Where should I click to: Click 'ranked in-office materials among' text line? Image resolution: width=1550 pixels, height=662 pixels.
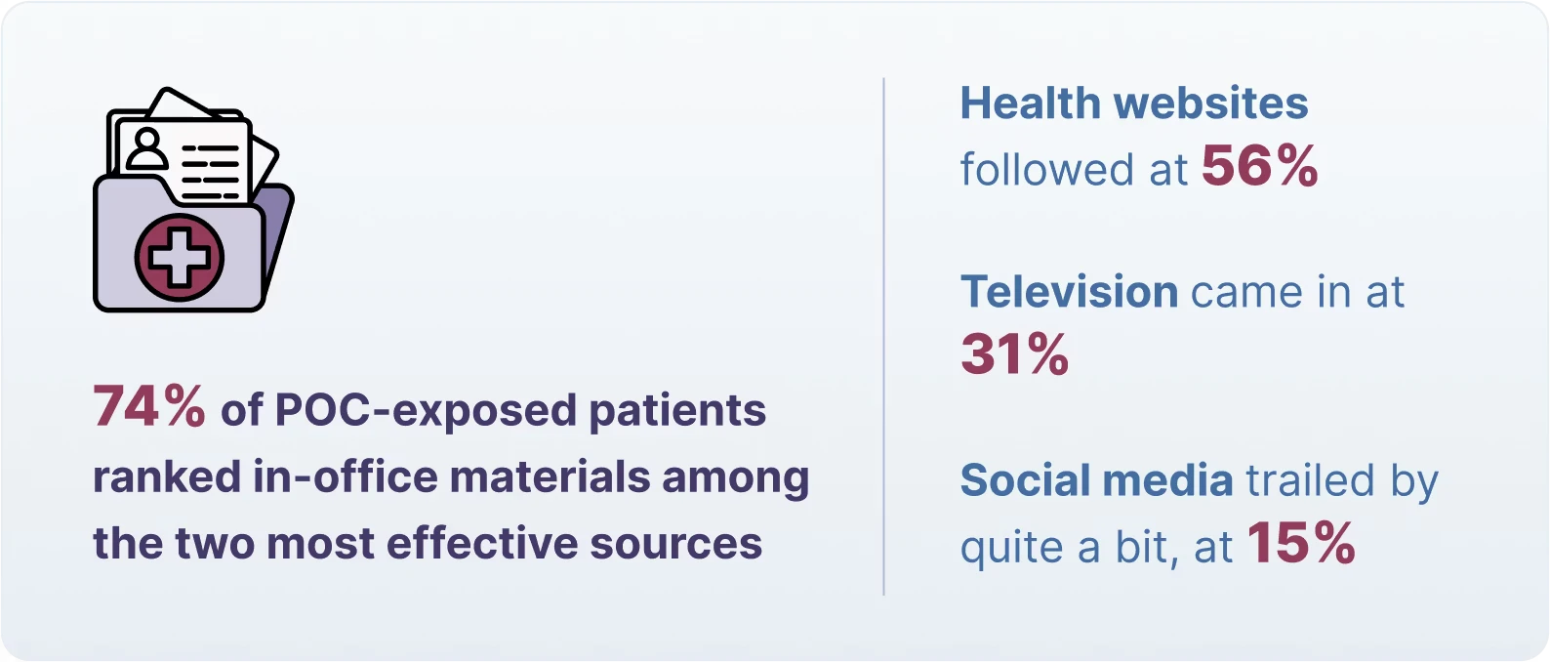pos(451,477)
